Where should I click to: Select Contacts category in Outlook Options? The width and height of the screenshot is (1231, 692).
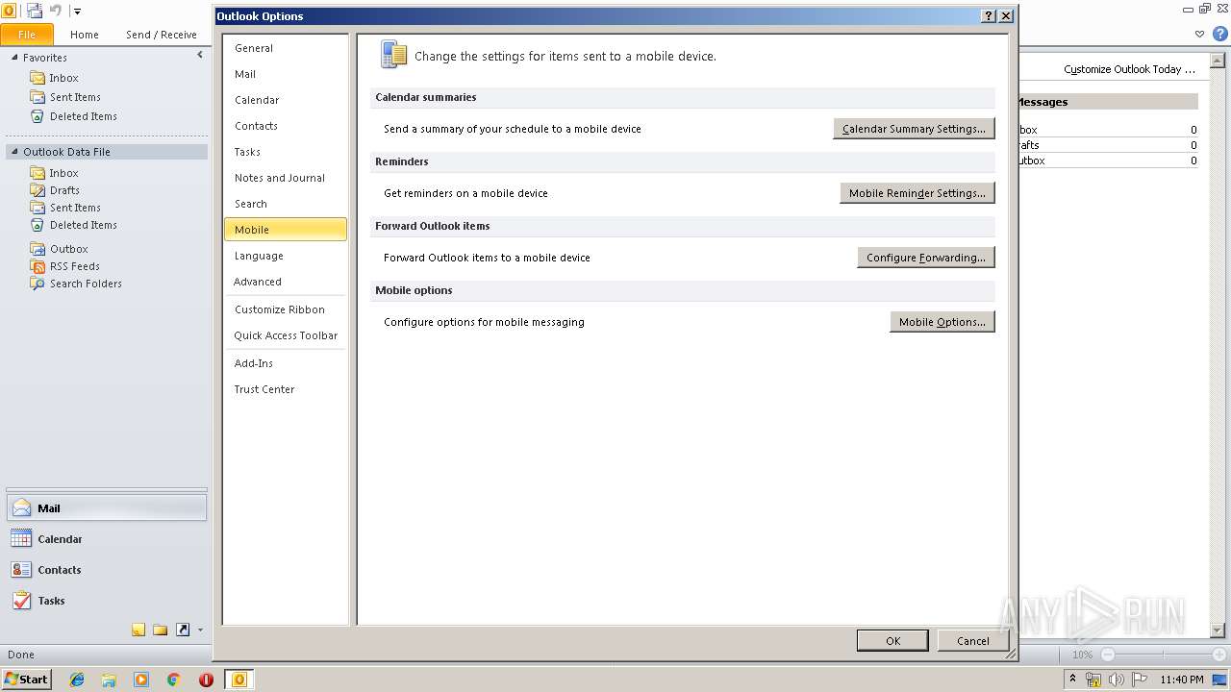[x=285, y=126]
